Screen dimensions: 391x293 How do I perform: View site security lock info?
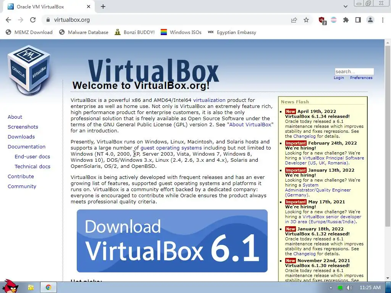48,20
